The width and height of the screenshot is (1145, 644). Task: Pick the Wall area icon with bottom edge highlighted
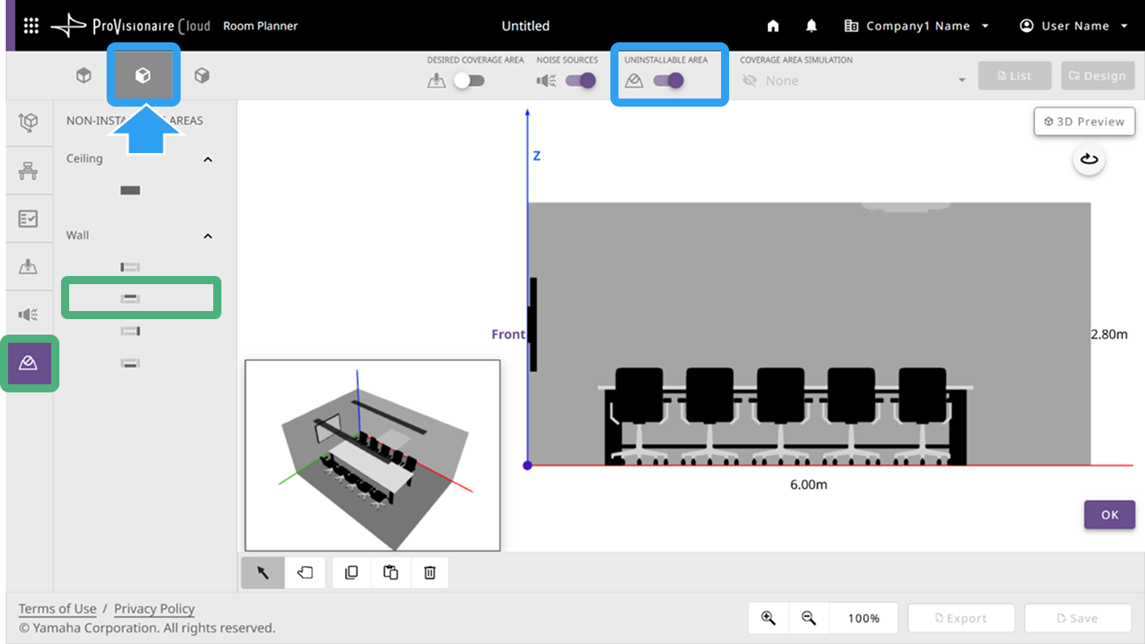130,363
